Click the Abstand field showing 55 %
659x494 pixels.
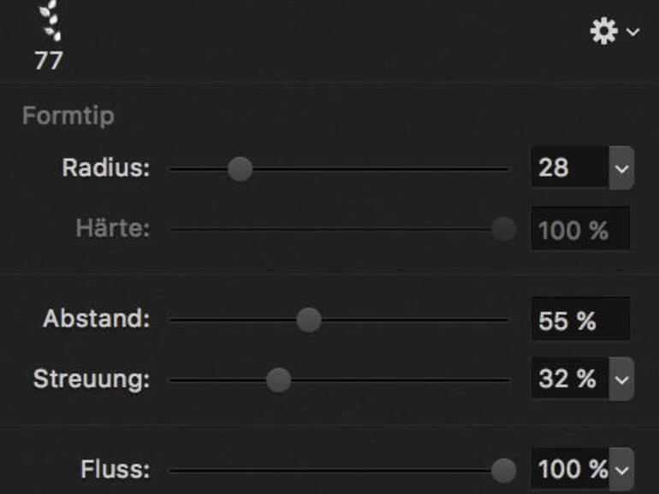pyautogui.click(x=579, y=321)
